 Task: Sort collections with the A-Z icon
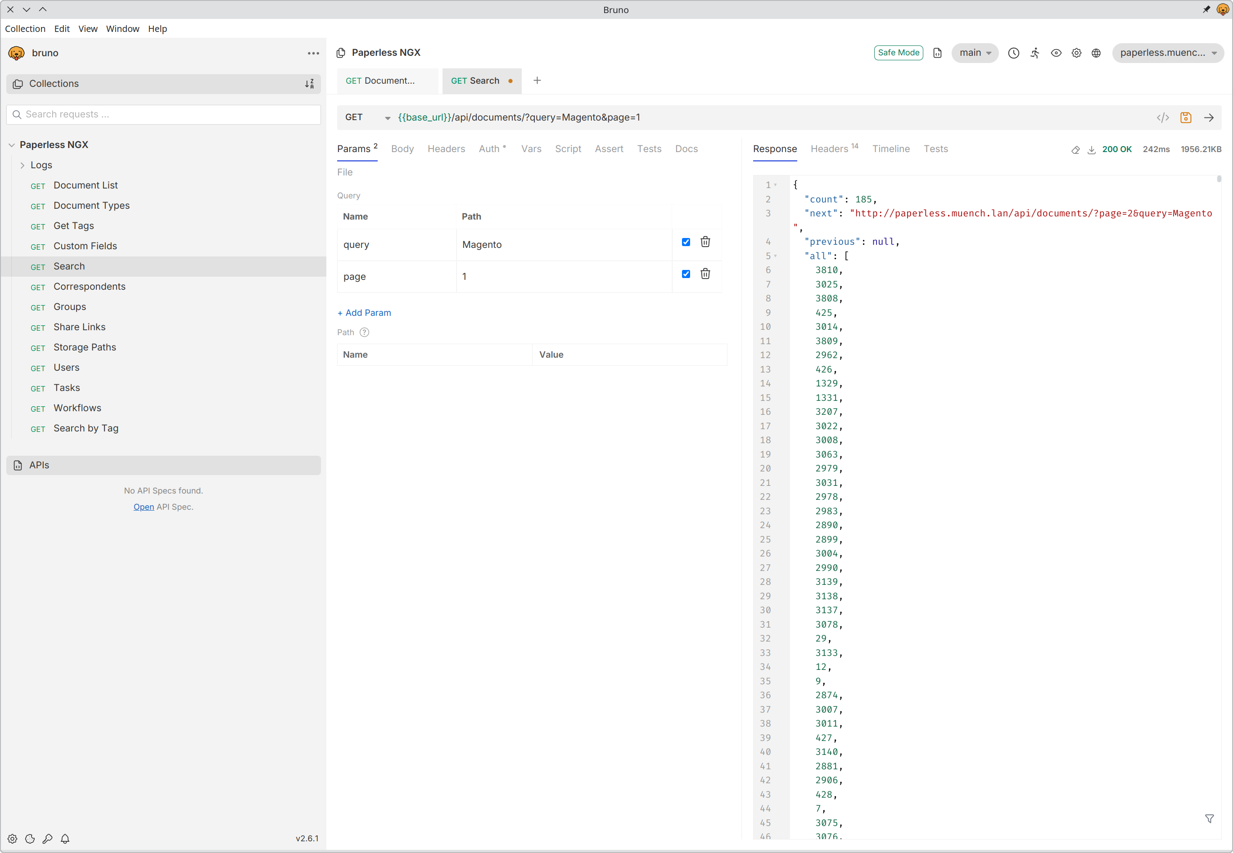(x=310, y=84)
